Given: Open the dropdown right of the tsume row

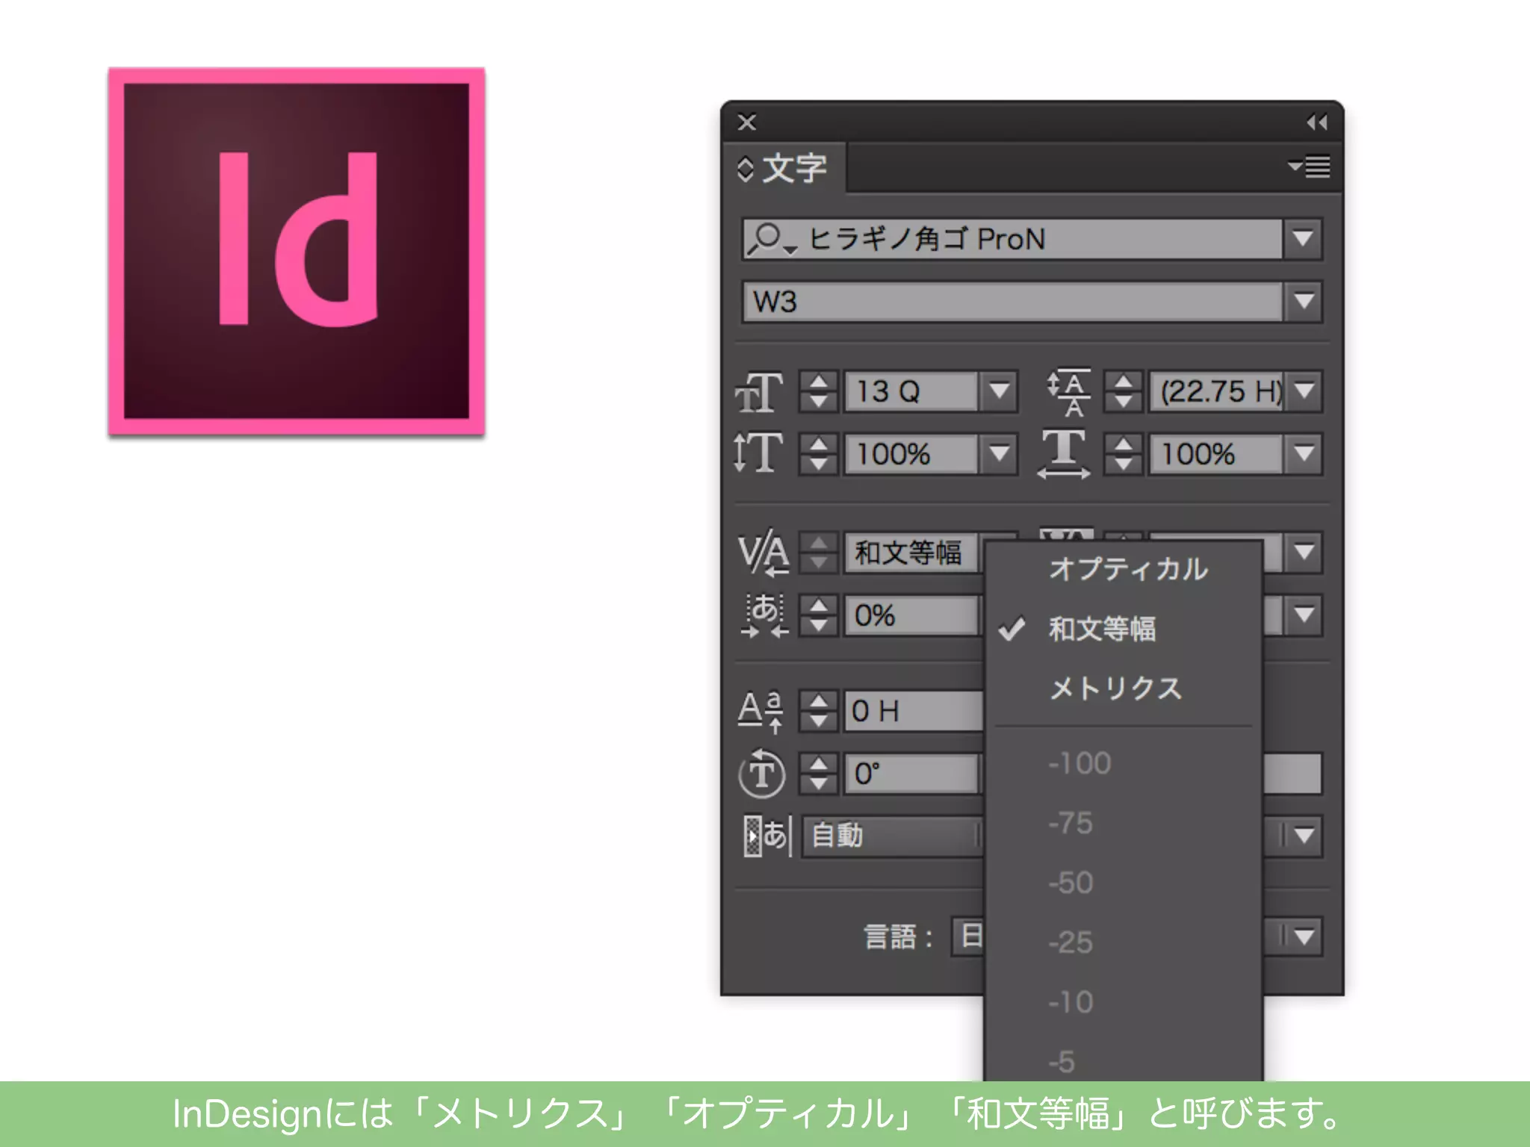Looking at the screenshot, I should pyautogui.click(x=1304, y=616).
